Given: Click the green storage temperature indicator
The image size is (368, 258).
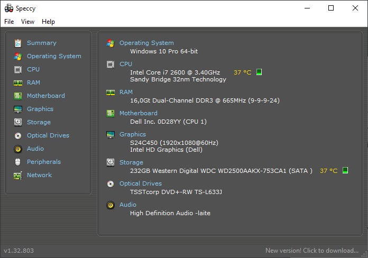Looking at the screenshot, I should tap(345, 171).
